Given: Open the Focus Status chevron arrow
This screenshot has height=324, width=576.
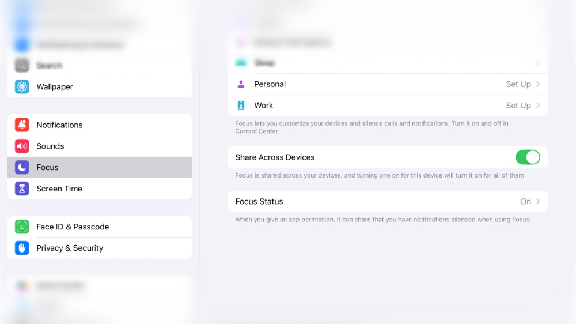Looking at the screenshot, I should coord(538,202).
